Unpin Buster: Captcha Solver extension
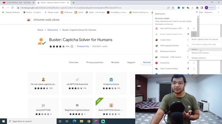The height and width of the screenshot is (124, 222). (x=188, y=34)
